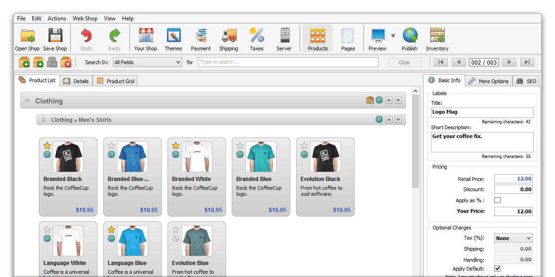Click the box icon with red delete badge
Viewport: 555px width, 277px height.
[66, 62]
